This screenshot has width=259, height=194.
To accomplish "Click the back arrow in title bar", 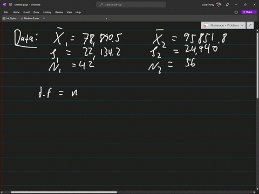I will coord(10,5).
